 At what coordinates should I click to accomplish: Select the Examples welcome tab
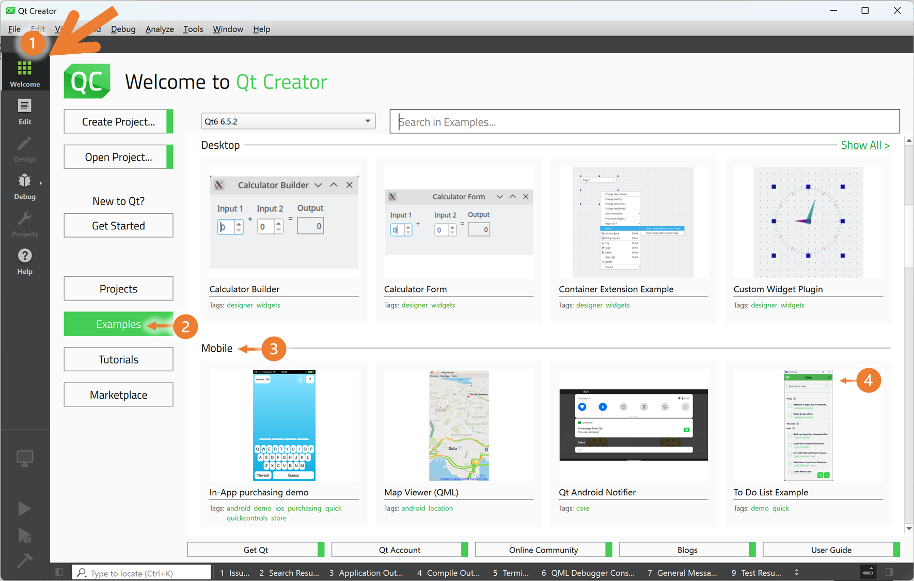pos(118,324)
